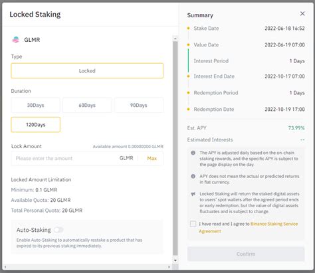Click the Locked Staking title

tap(35, 15)
